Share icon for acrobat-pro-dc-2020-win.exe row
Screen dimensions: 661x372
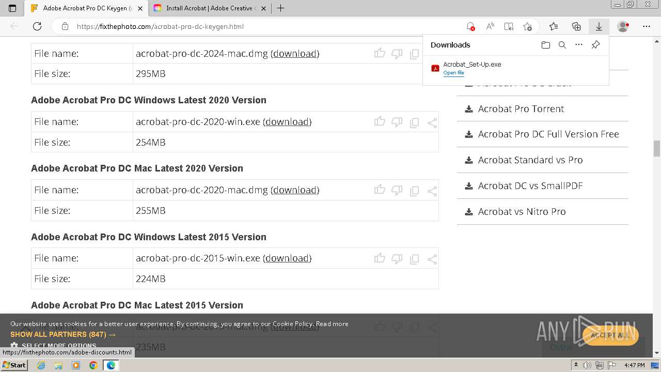(x=432, y=122)
